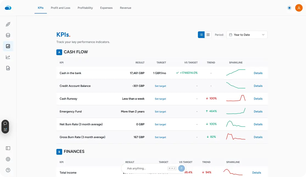Enable the list view toggle

(x=201, y=35)
